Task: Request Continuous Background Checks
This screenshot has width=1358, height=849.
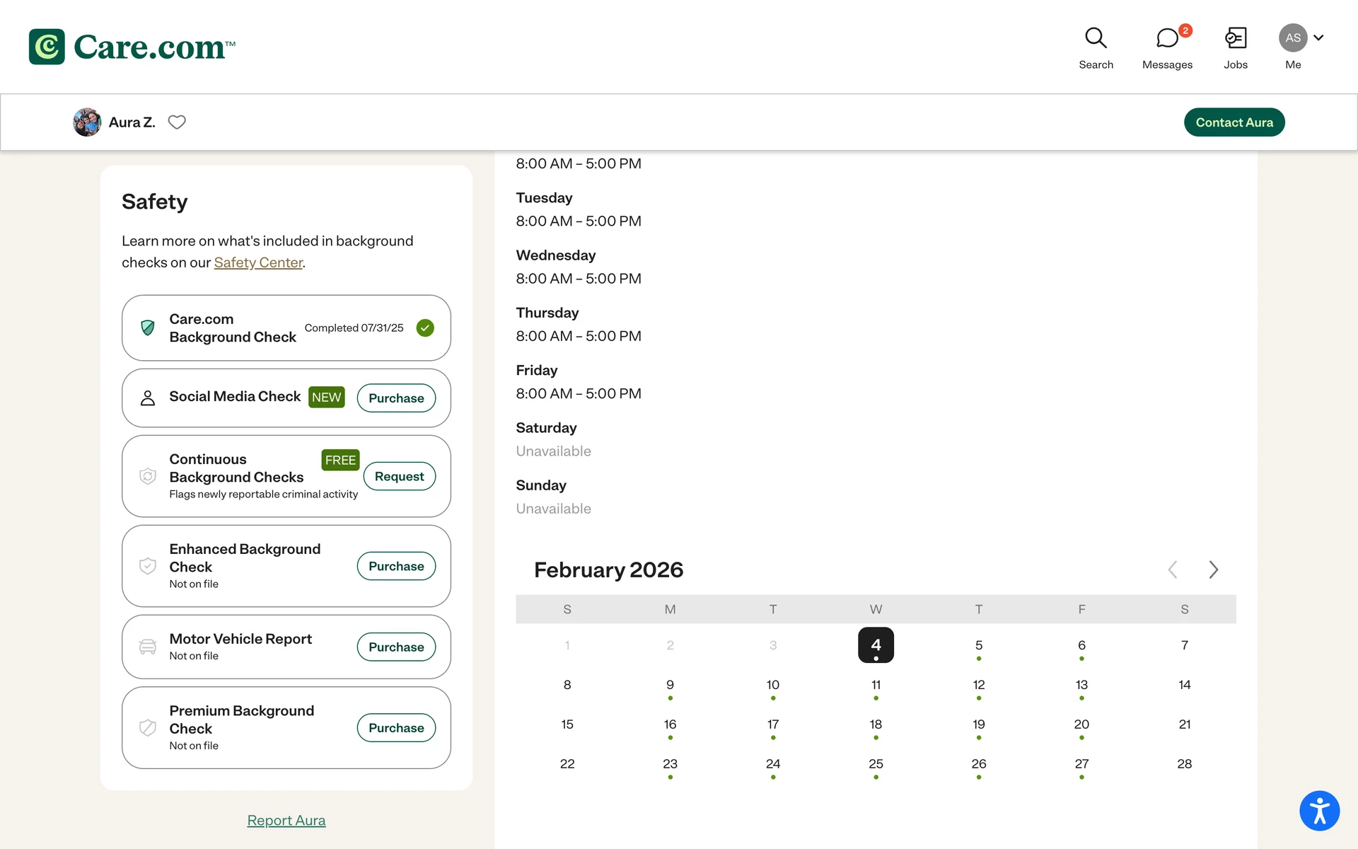Action: click(x=399, y=477)
